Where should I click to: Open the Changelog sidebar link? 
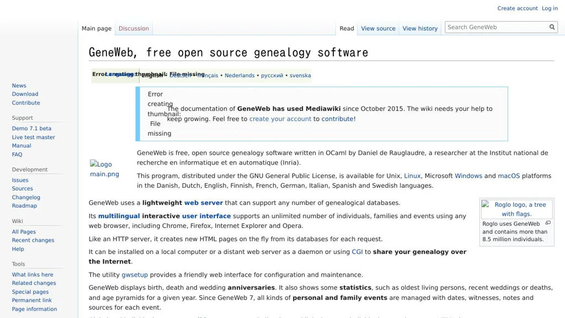tap(26, 197)
